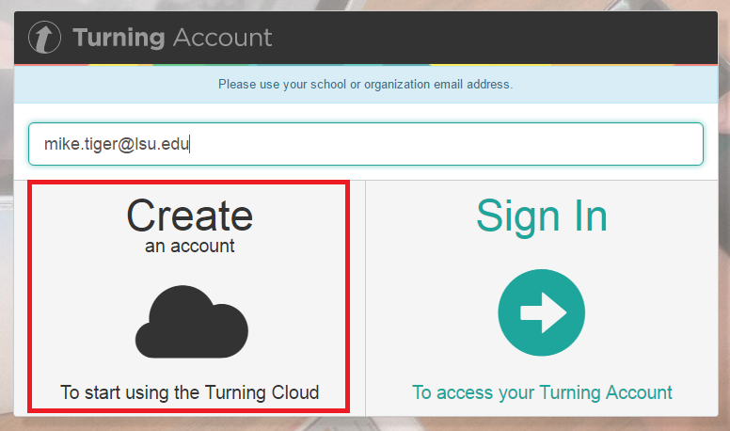Click the "an account" subtitle text

point(189,246)
